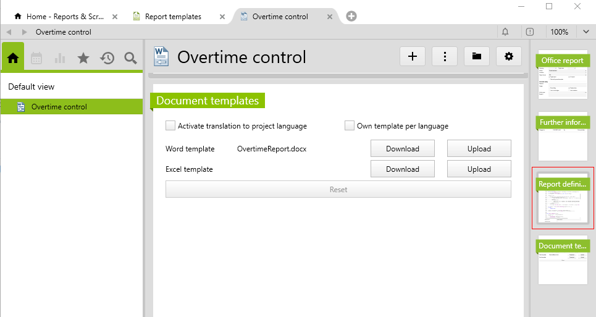This screenshot has height=317, width=596.
Task: Open the bar chart sidebar icon
Action: coord(60,58)
